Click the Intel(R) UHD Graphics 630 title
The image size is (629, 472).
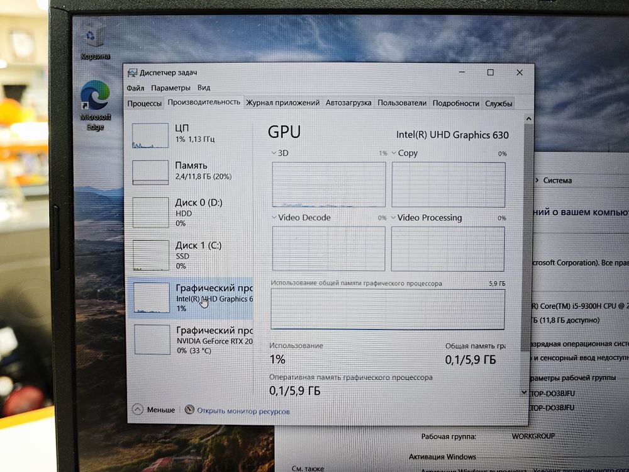coord(452,135)
